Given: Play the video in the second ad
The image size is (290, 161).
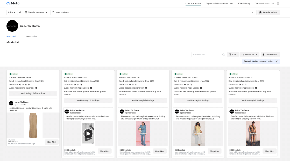Looking at the screenshot, I should (x=88, y=133).
